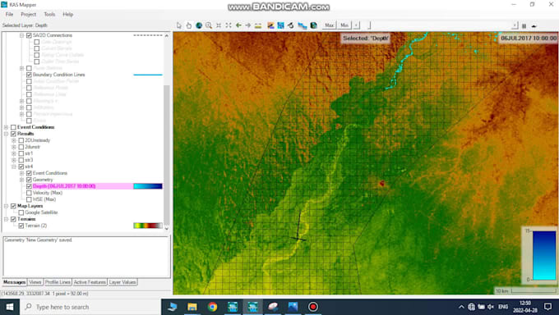The height and width of the screenshot is (315, 559).
Task: Enable the str3 result checkbox
Action: [x=21, y=160]
